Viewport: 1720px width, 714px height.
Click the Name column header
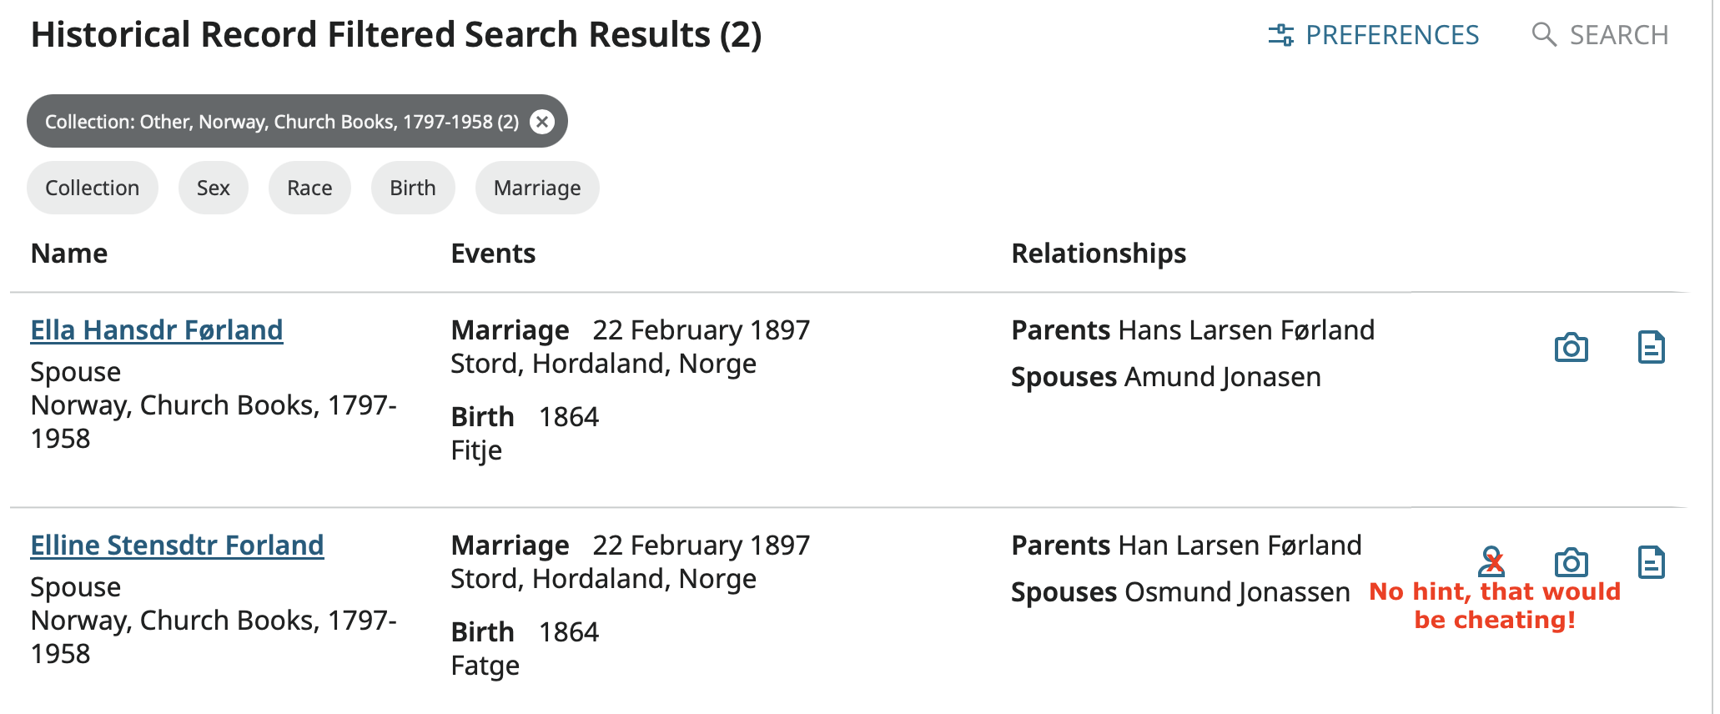click(69, 254)
